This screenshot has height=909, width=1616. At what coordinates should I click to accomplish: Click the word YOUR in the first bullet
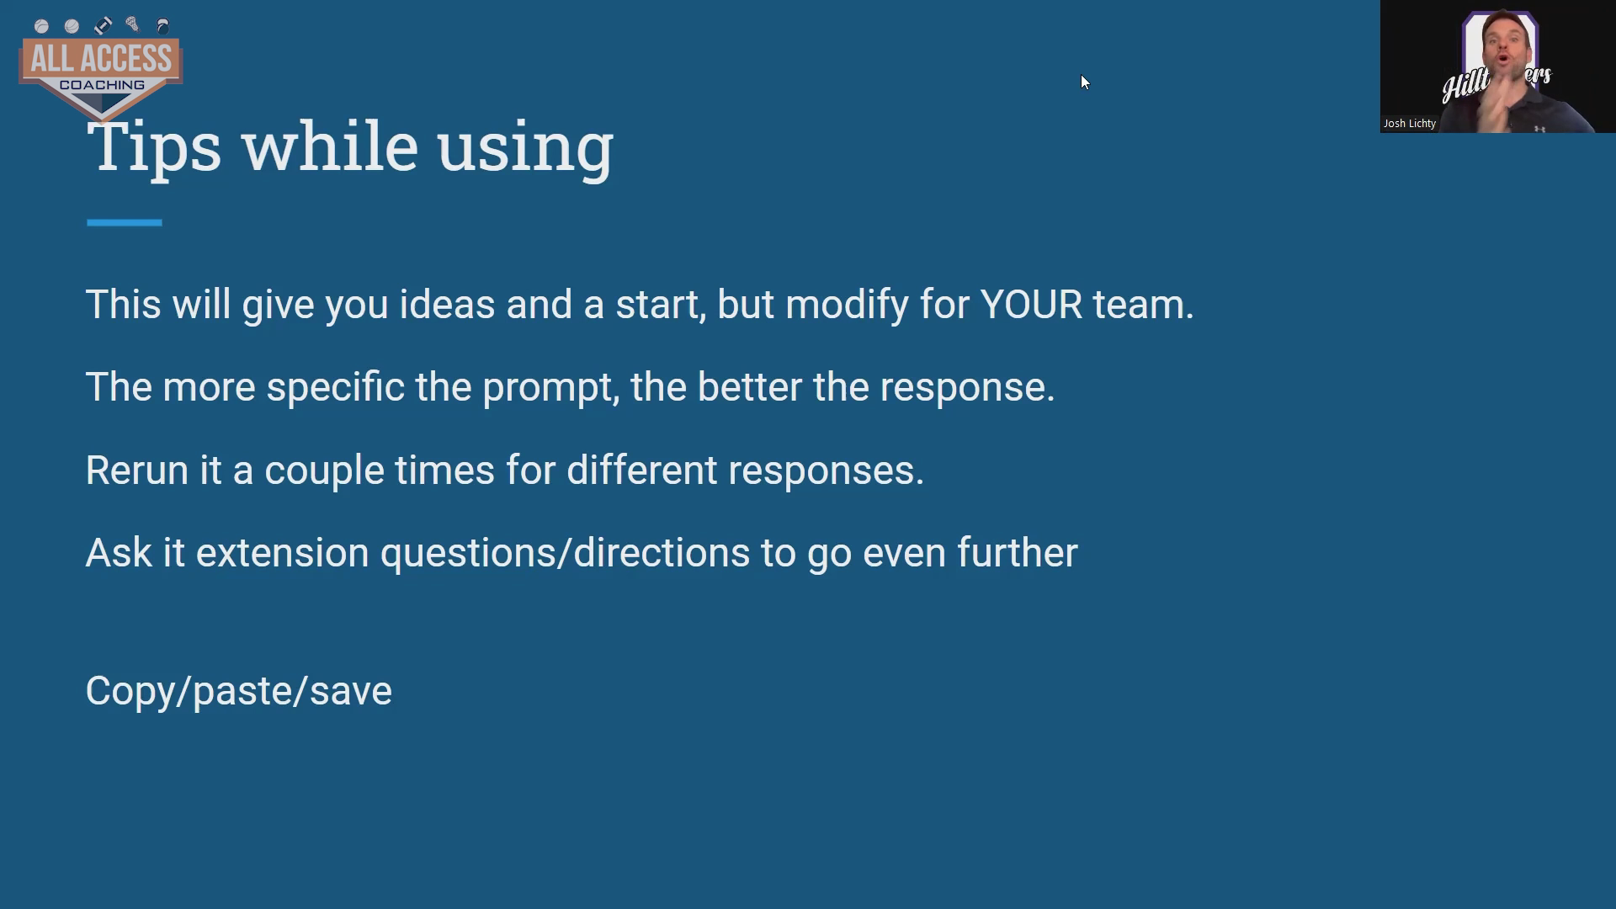(x=1031, y=304)
